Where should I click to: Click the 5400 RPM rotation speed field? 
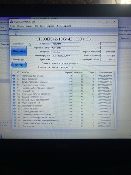click(108, 52)
